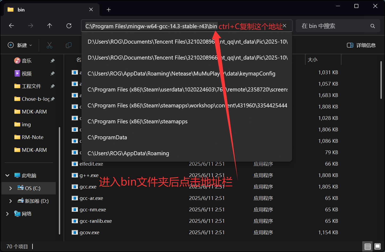Click the search magnifier icon
Image resolution: width=385 pixels, height=252 pixels.
coord(372,26)
